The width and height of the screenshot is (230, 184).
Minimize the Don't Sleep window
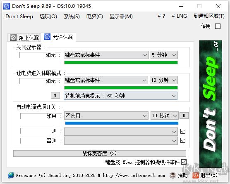[181, 6]
